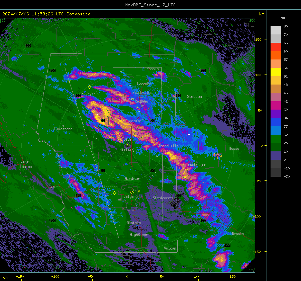This screenshot has height=281, width=301.
Task: Select the Lacombe city label
Action: click(144, 84)
